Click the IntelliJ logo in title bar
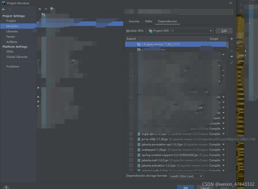 click(x=4, y=3)
